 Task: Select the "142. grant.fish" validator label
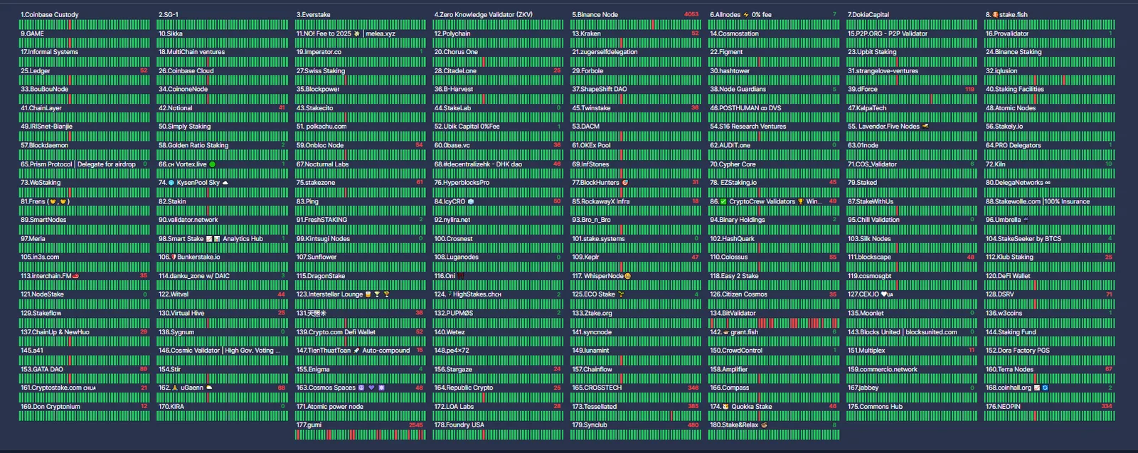734,332
